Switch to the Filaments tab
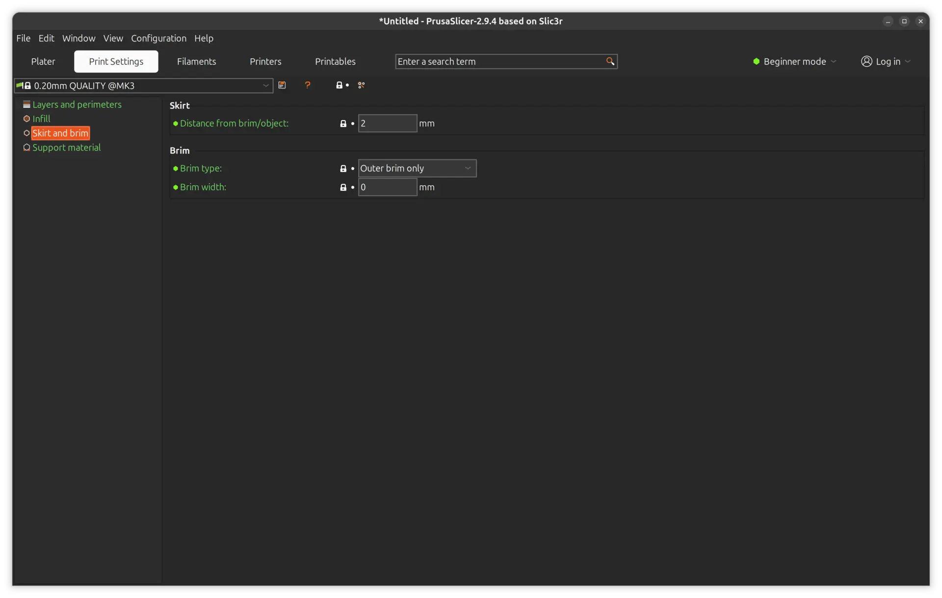Viewport: 942px width, 598px height. tap(196, 61)
